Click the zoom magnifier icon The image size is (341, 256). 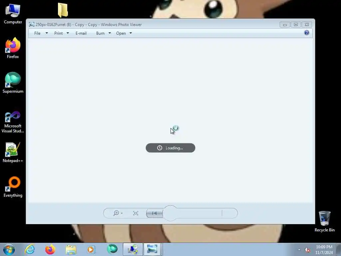116,213
